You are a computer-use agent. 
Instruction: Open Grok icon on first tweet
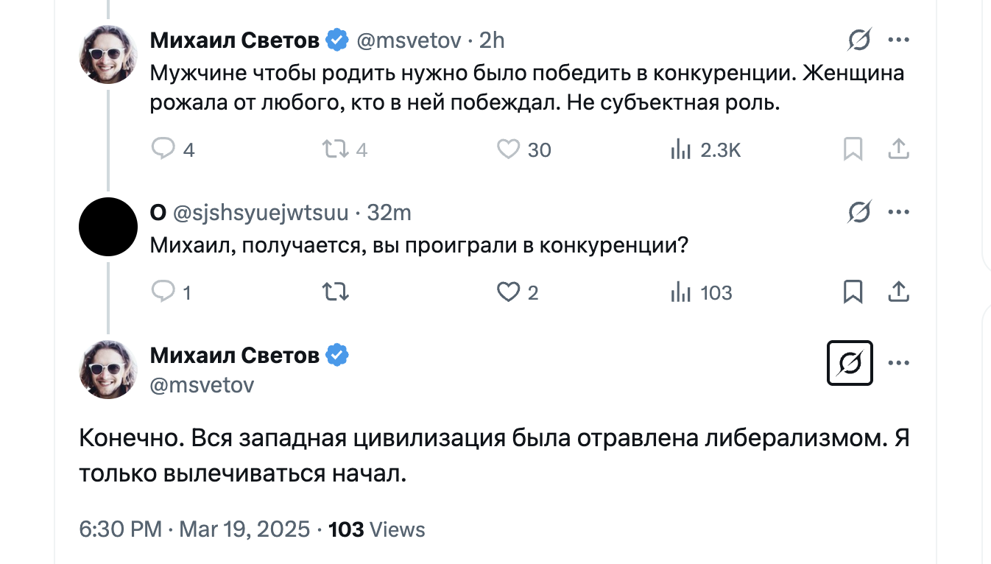(x=859, y=40)
